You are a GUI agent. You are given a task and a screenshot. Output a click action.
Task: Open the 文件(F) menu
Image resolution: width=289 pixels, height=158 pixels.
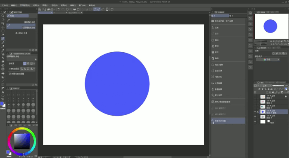pos(5,5)
